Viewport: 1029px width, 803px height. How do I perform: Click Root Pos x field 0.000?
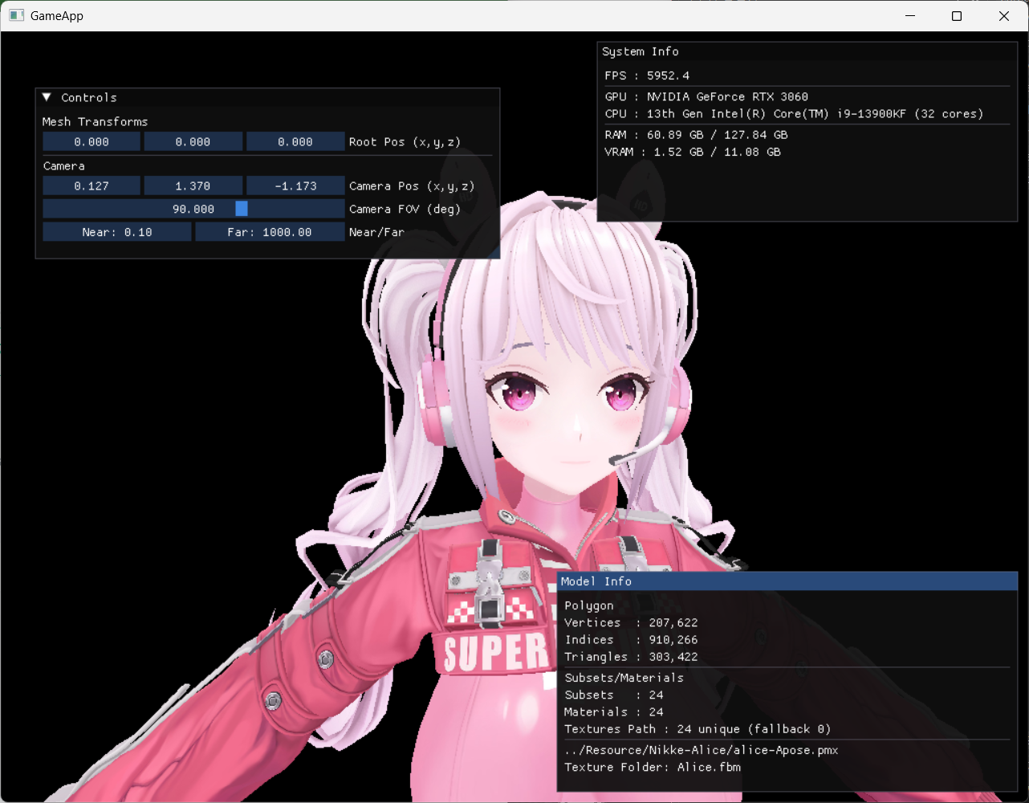(92, 142)
